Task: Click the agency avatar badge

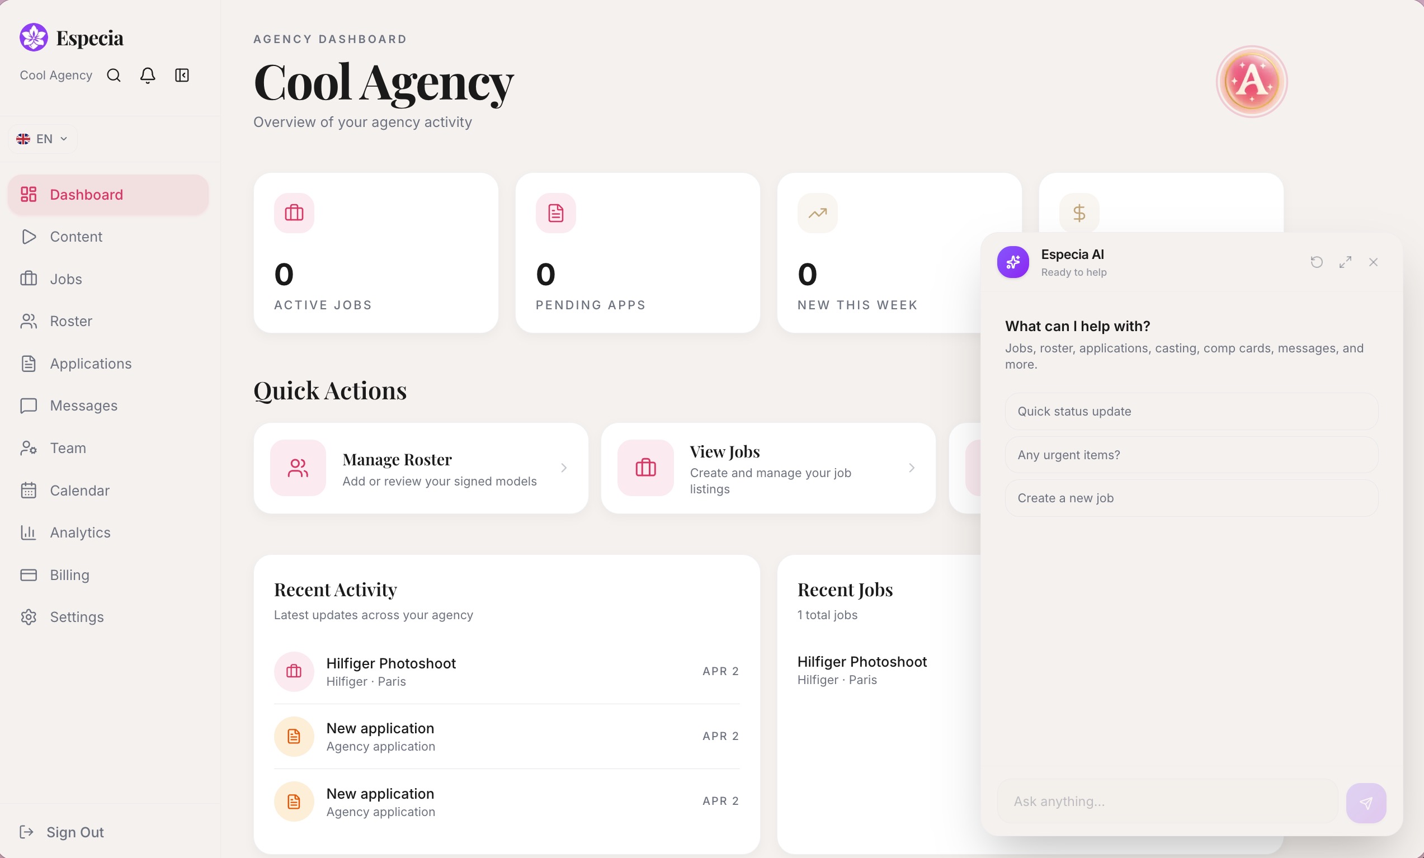Action: point(1252,82)
